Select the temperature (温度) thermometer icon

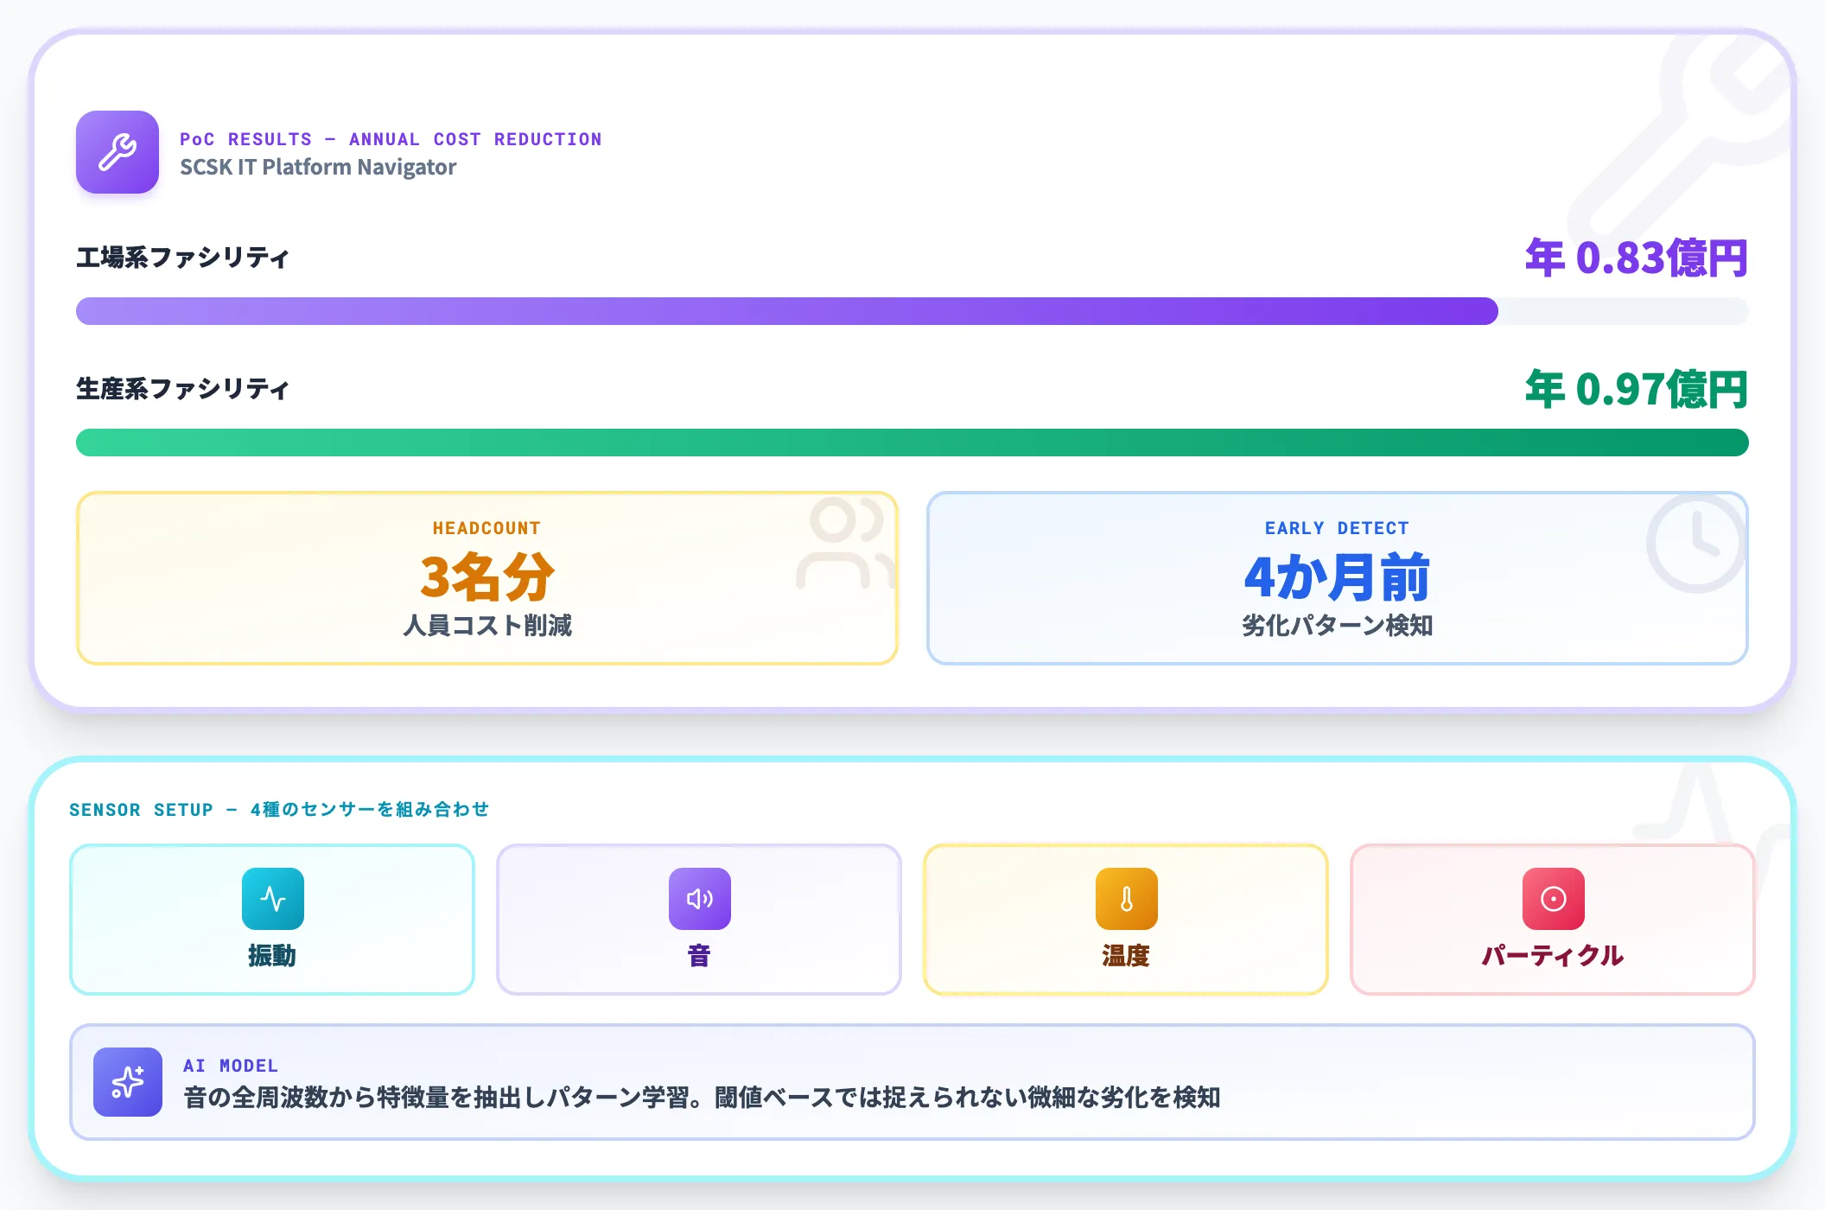pyautogui.click(x=1126, y=899)
